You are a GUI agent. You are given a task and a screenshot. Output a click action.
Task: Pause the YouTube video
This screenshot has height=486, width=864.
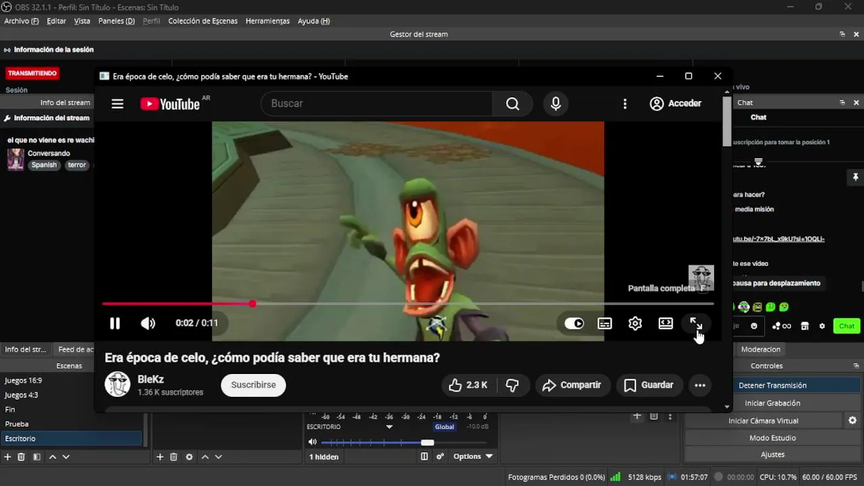(x=115, y=323)
